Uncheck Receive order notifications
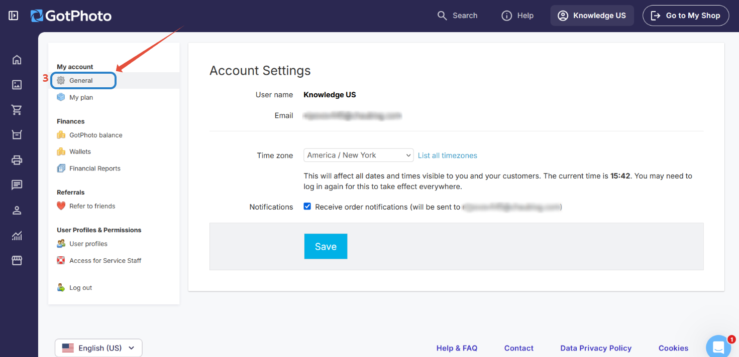This screenshot has height=357, width=739. (307, 207)
